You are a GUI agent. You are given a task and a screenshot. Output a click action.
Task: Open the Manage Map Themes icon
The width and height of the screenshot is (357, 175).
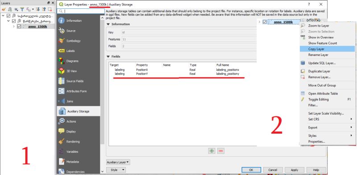pyautogui.click(x=16, y=9)
